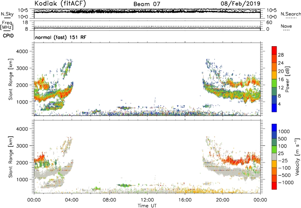Pick the blue bottom segment of the Power colorbar
This screenshot has width=301, height=208.
[x=274, y=108]
